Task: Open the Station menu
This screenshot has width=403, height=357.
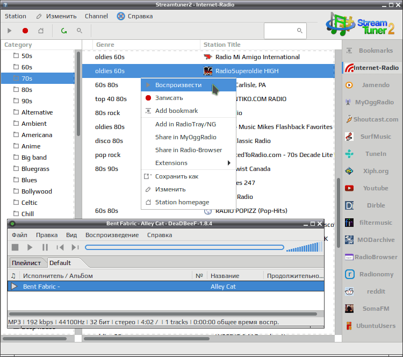Action: (16, 16)
